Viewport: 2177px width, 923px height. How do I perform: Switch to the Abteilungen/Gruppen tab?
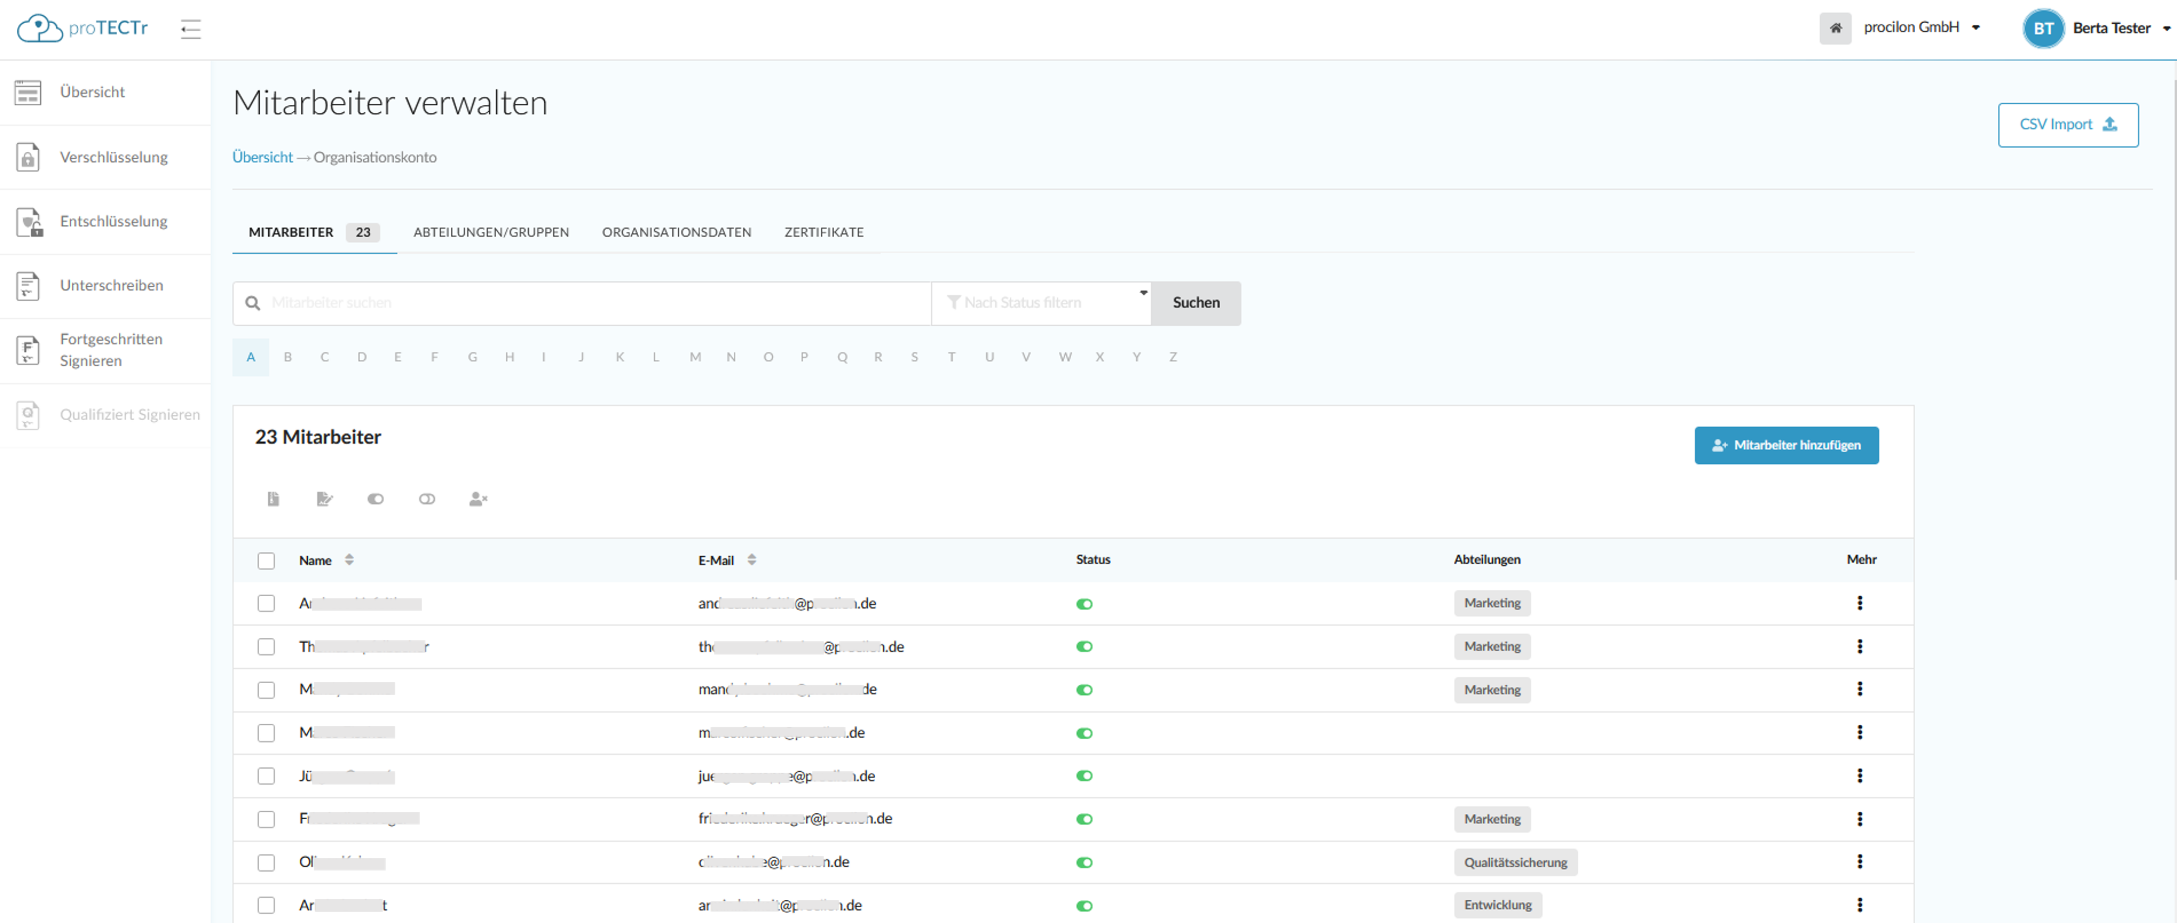tap(491, 232)
